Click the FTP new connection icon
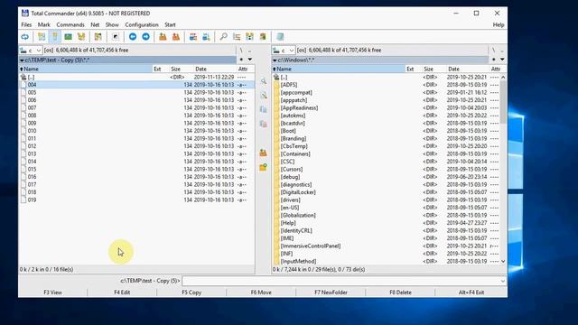 click(207, 37)
